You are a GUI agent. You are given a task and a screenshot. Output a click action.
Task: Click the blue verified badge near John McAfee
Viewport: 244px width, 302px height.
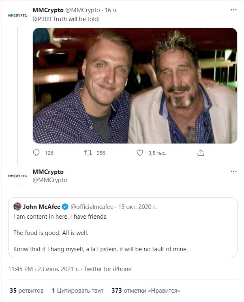[65, 207]
